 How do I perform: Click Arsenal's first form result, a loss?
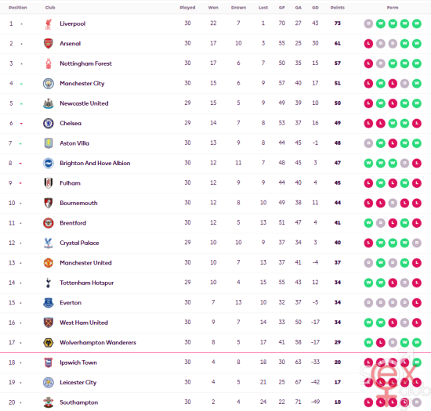click(x=368, y=43)
